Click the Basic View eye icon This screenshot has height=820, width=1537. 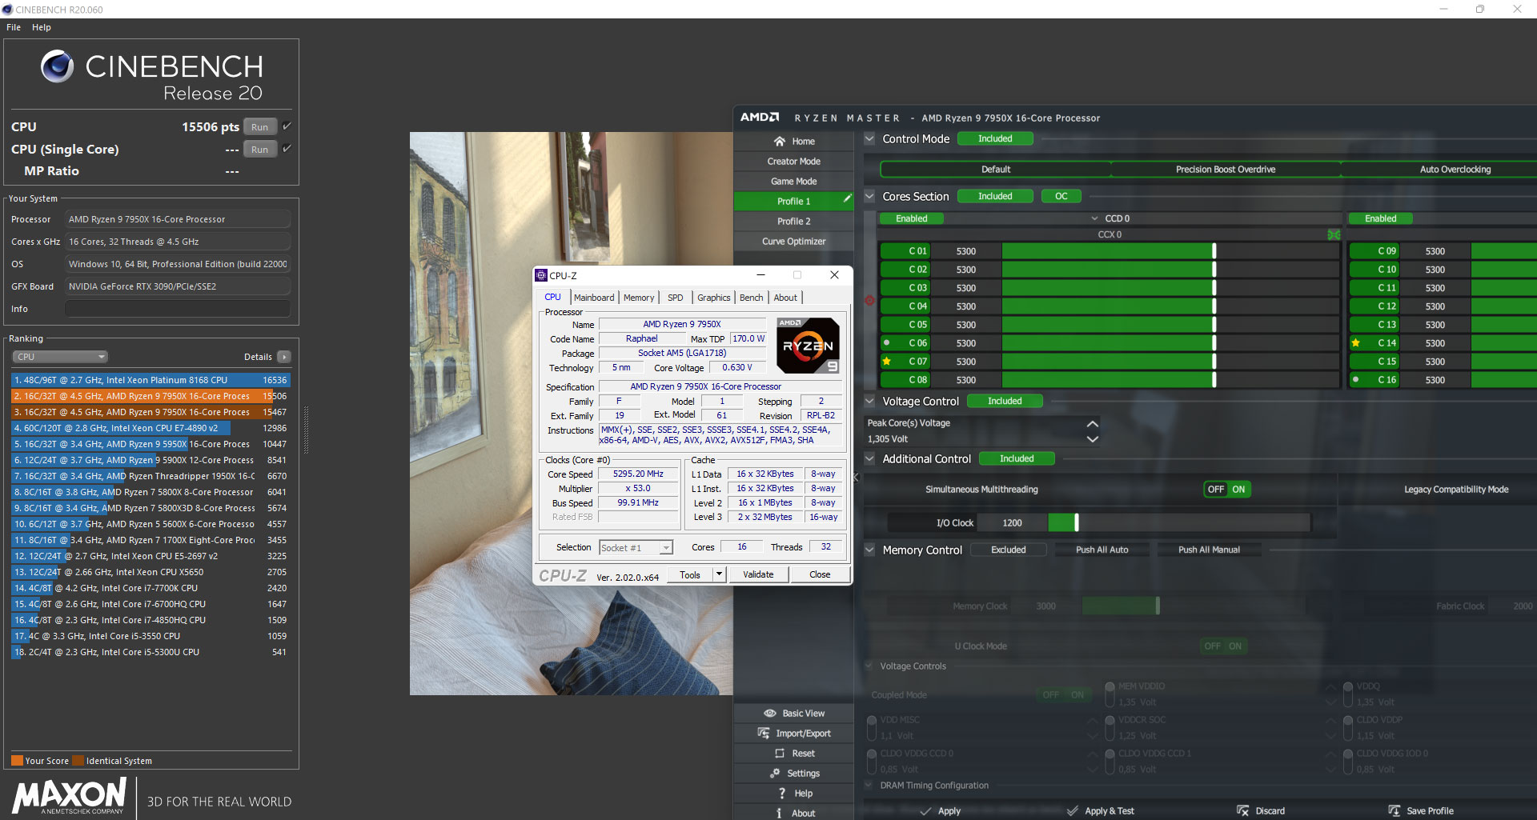(770, 713)
